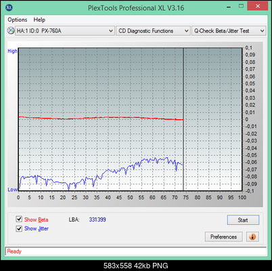Click the 0,1 top value on beta axis
272x271 pixels.
[x=249, y=48]
